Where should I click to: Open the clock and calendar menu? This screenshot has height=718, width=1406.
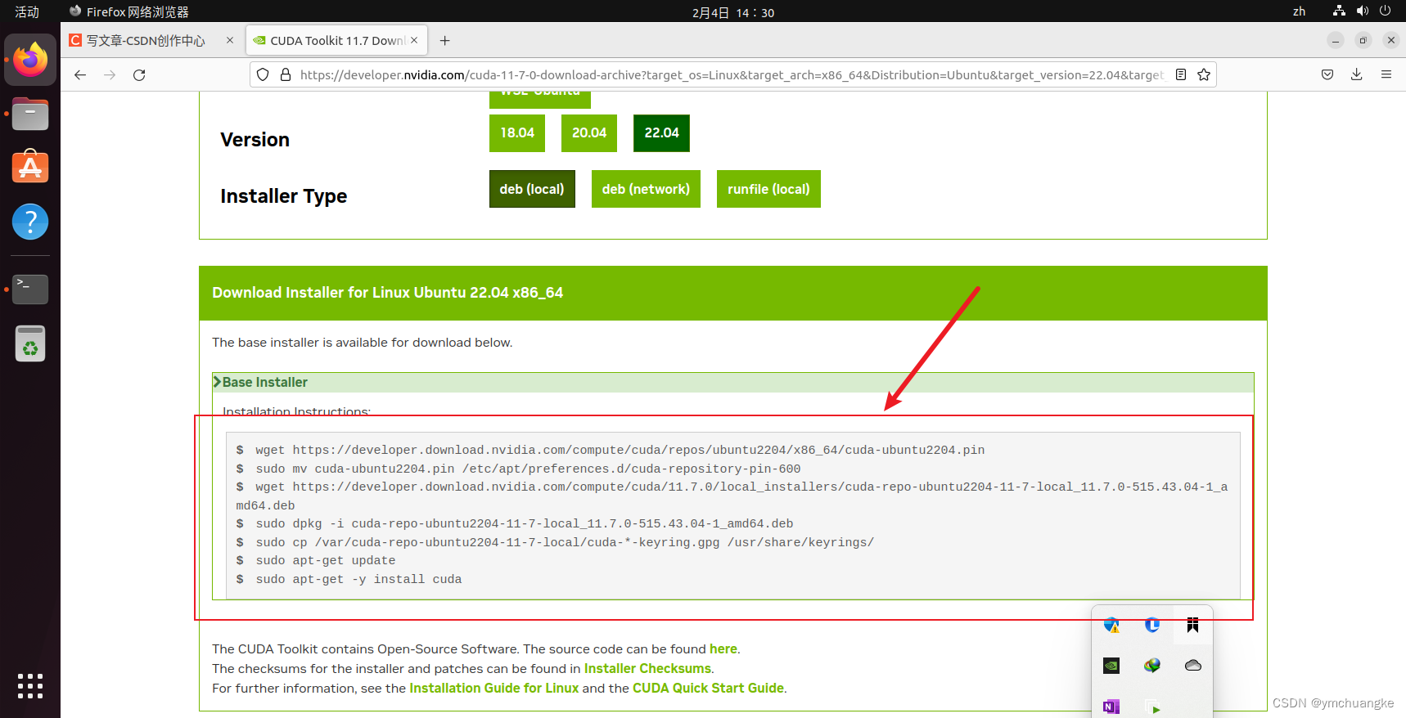click(x=733, y=12)
